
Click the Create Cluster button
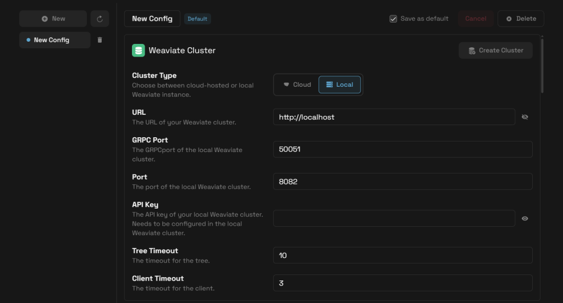pos(495,50)
